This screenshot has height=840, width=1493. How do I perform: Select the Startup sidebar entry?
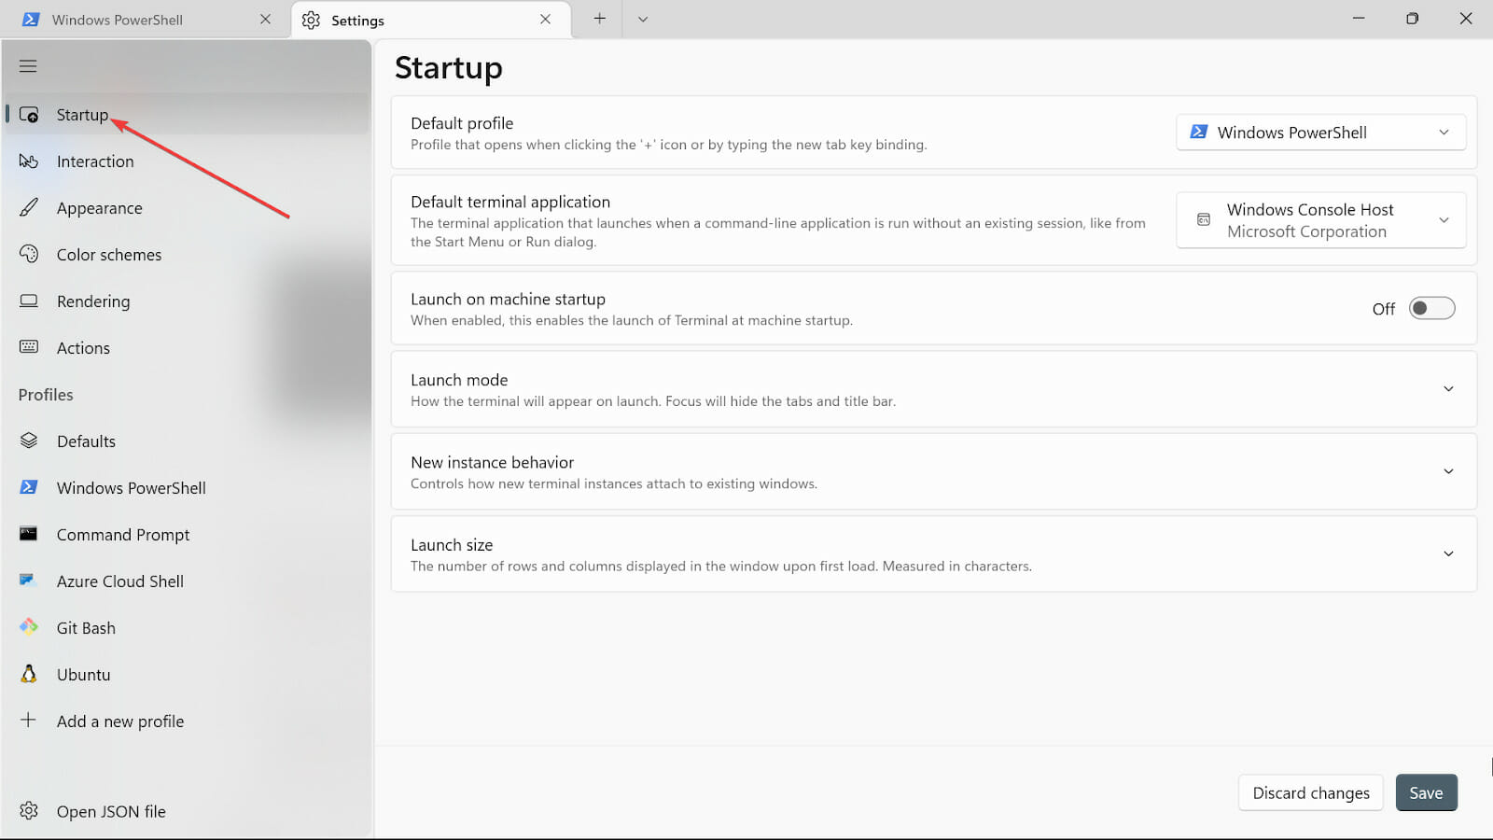click(187, 115)
